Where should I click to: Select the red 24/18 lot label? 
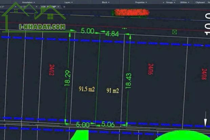204,74
